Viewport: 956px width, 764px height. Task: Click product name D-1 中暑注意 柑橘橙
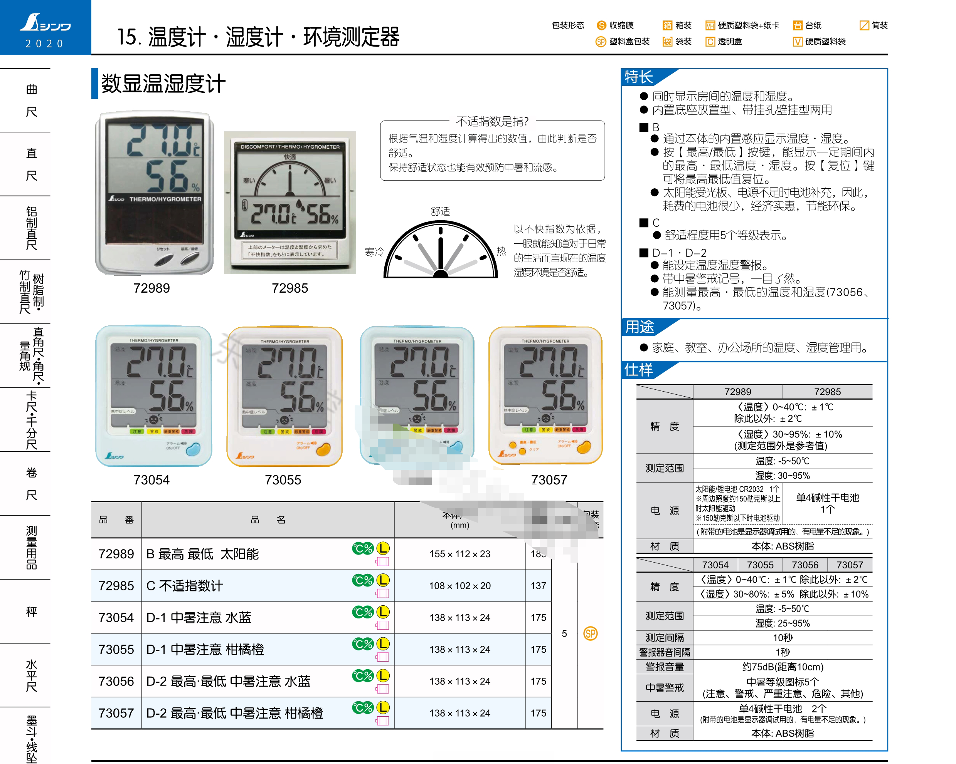(x=205, y=649)
